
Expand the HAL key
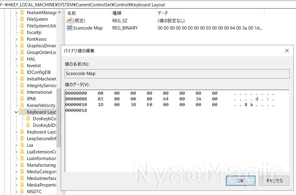click(x=16, y=59)
